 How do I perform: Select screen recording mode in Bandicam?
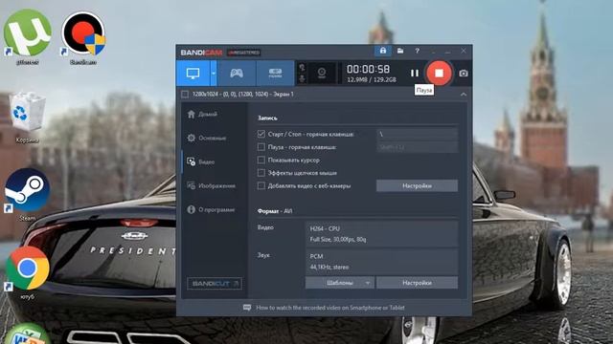193,73
